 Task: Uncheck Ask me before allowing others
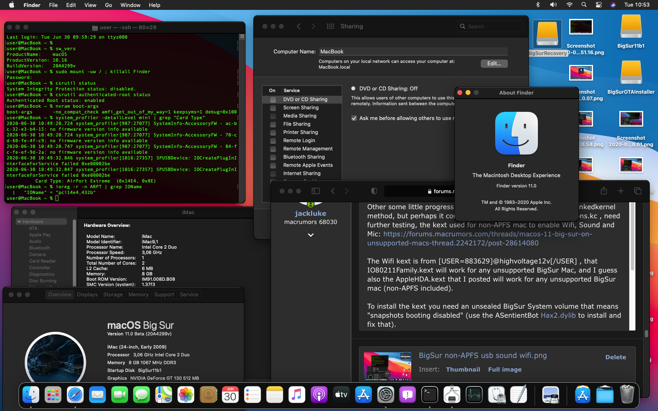(x=354, y=118)
